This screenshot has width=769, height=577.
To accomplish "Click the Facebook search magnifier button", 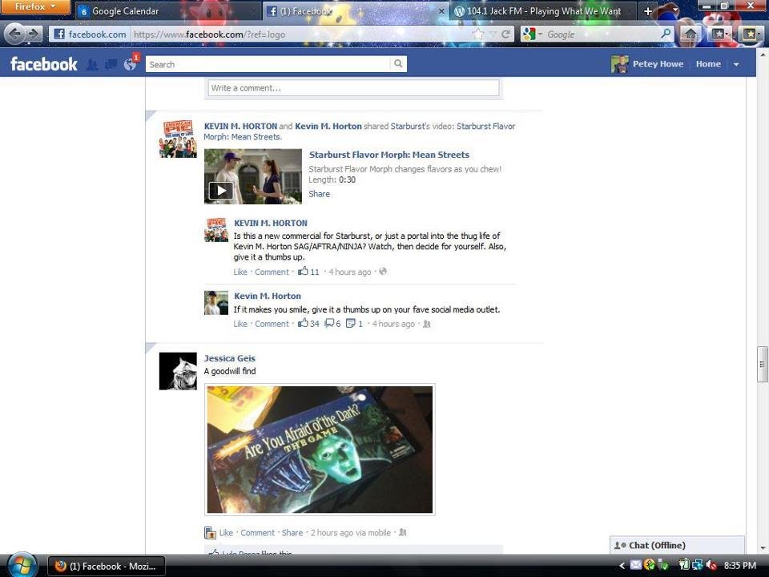I will tap(398, 64).
